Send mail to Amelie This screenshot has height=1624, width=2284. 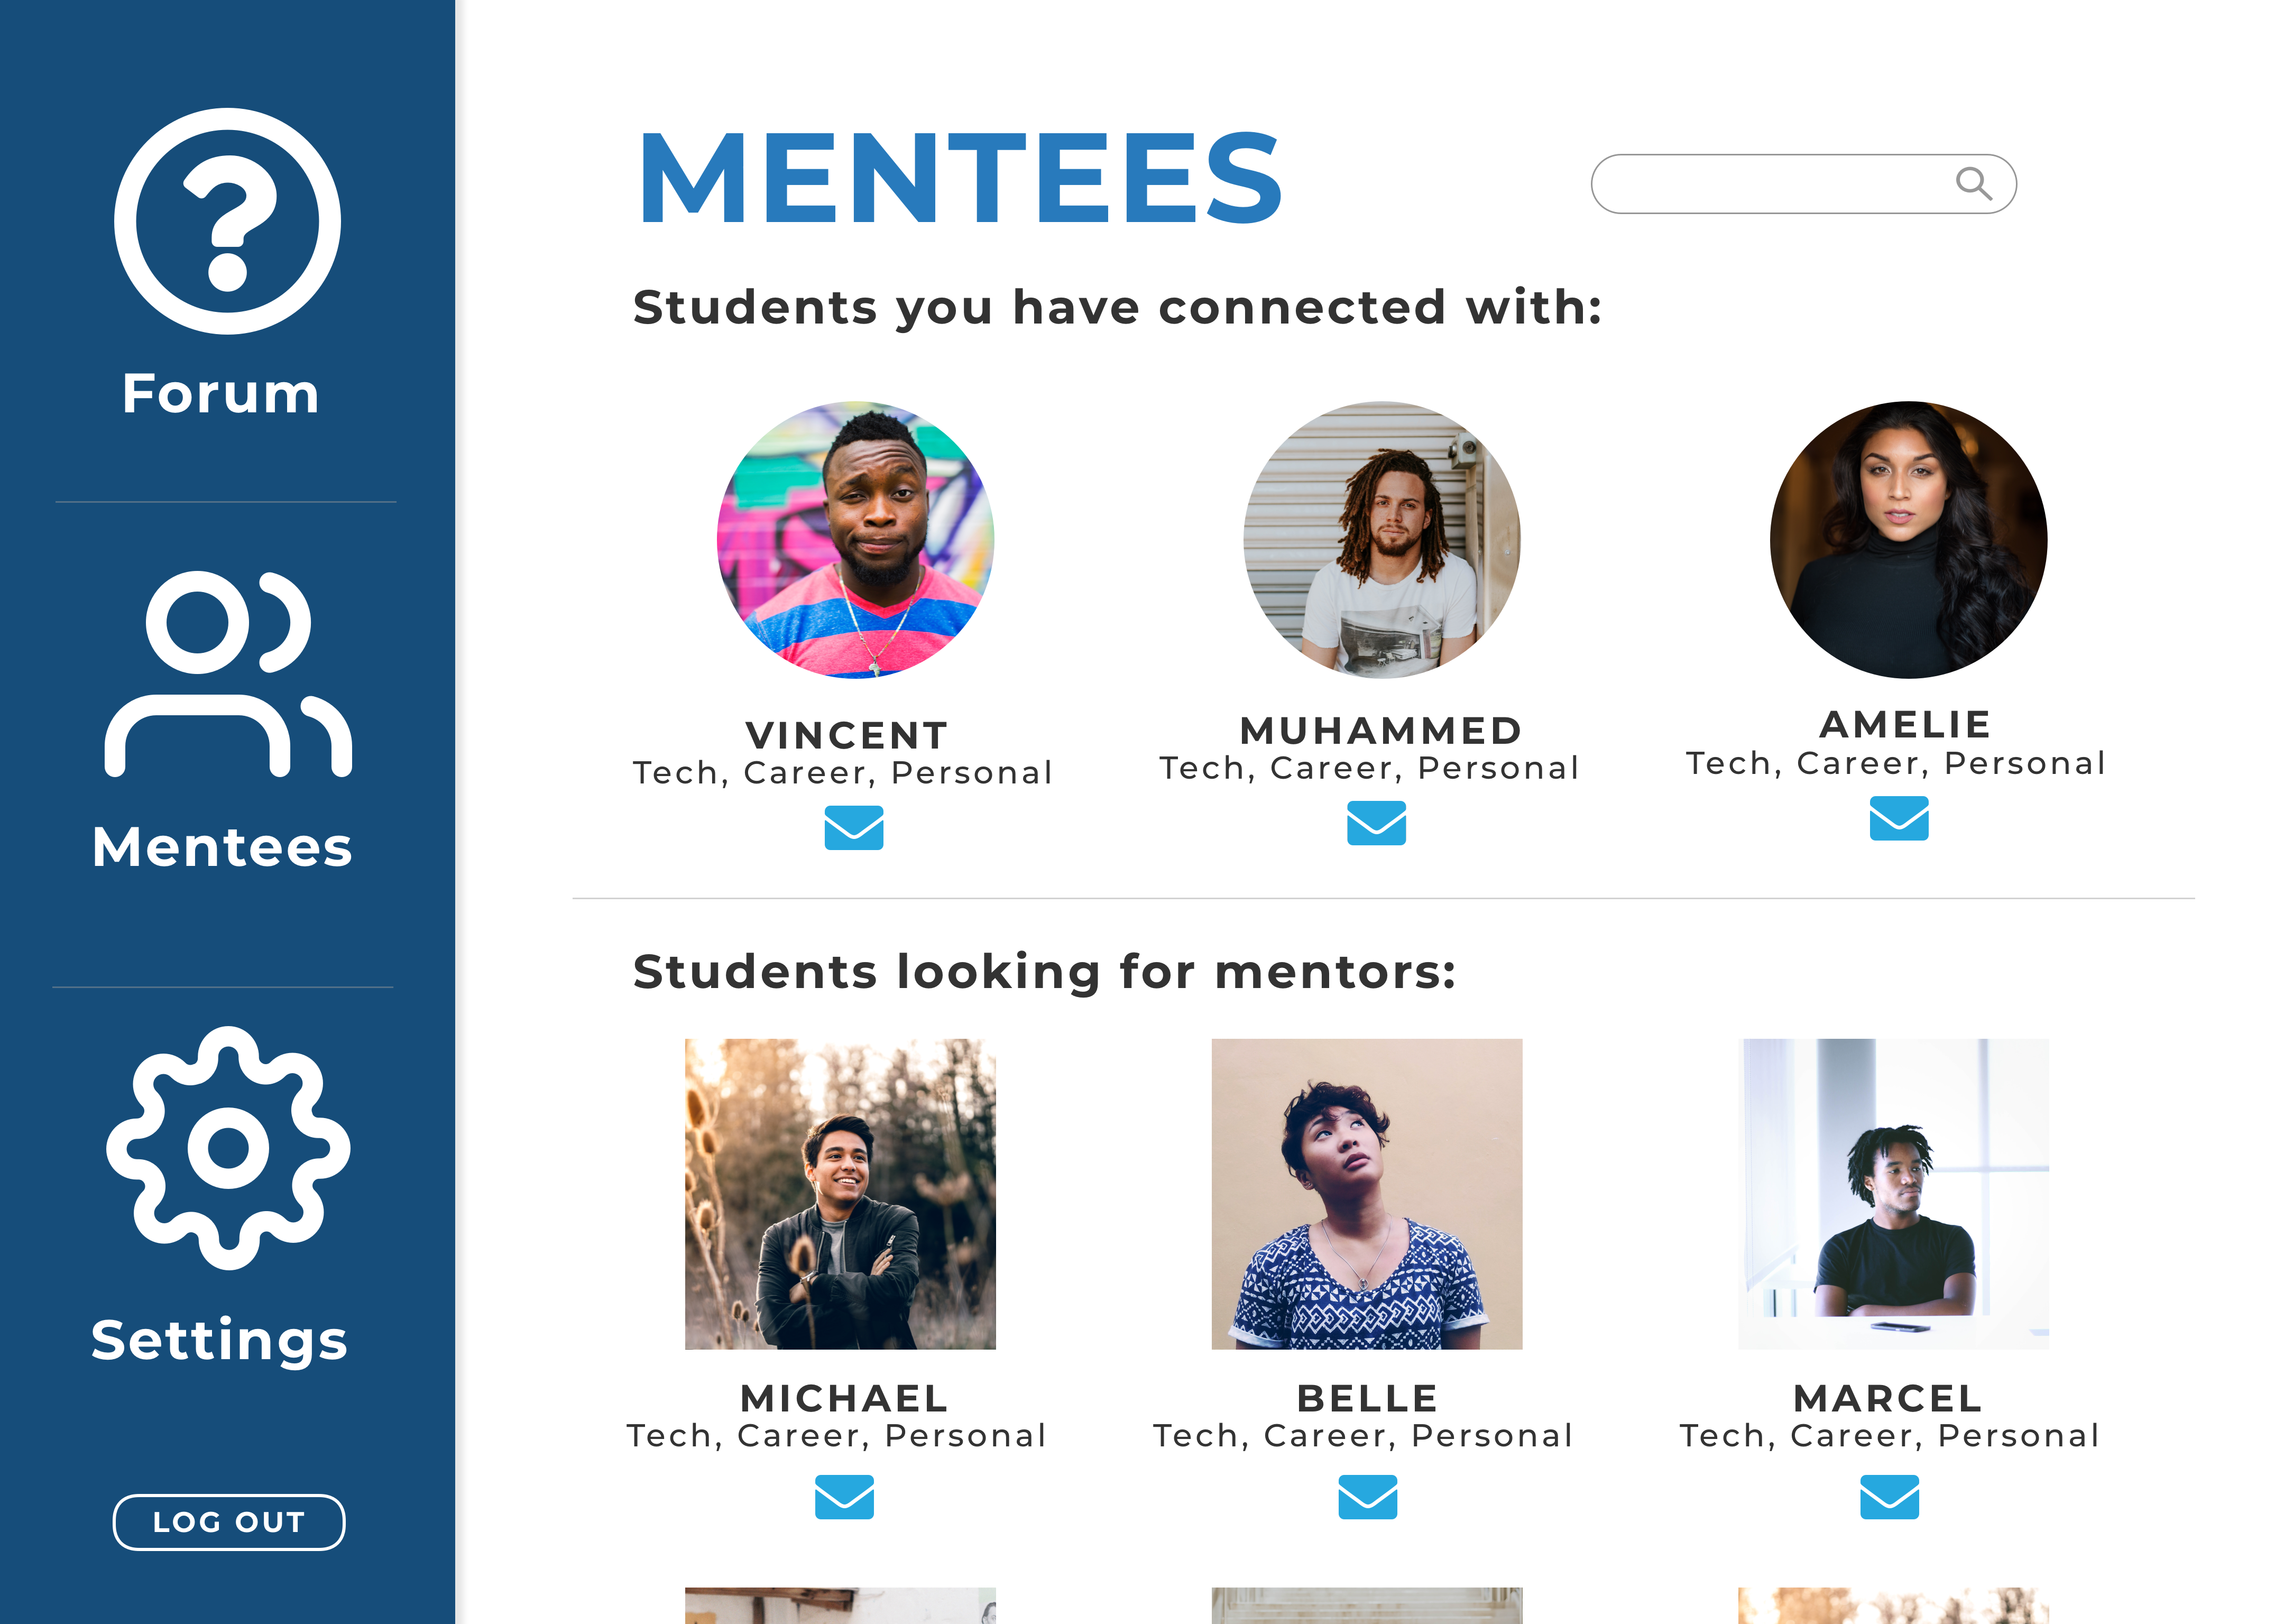point(1898,819)
